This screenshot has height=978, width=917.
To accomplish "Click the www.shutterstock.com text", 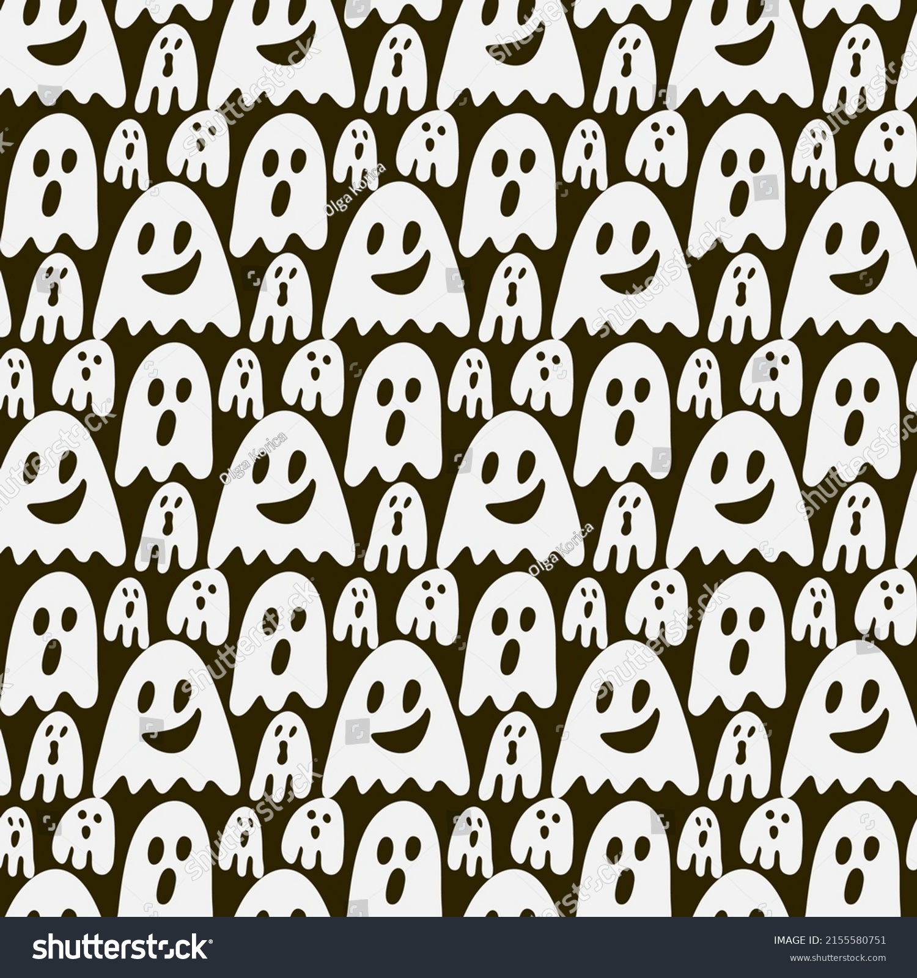I will click(838, 958).
